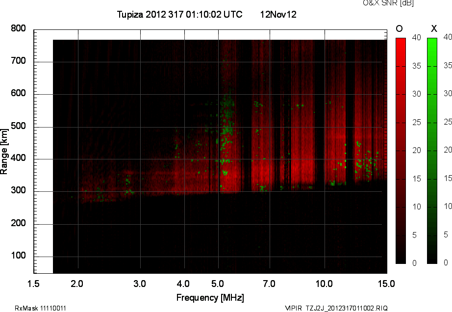Select the title text 'Tupiza 2012 317 01:10:02 UTC'
Viewport: 452px width, 312px height.
pyautogui.click(x=179, y=14)
